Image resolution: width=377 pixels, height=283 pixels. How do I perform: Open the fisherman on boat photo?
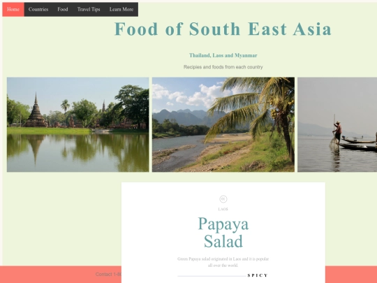click(x=337, y=124)
